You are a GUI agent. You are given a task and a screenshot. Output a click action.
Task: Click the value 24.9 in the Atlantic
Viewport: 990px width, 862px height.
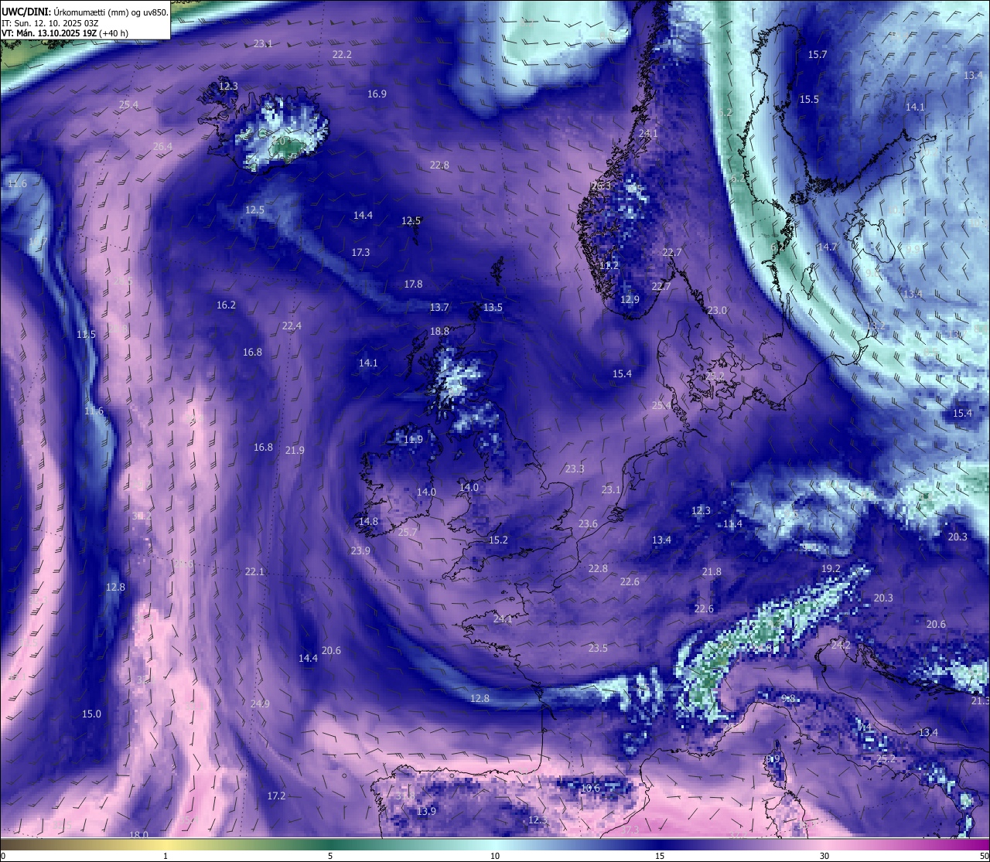coord(260,704)
